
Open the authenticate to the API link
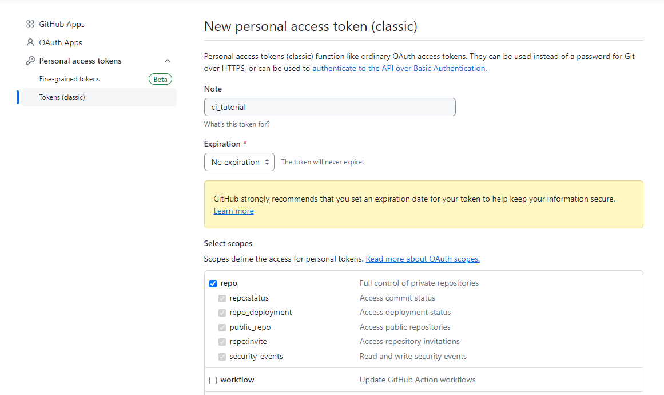pos(399,68)
